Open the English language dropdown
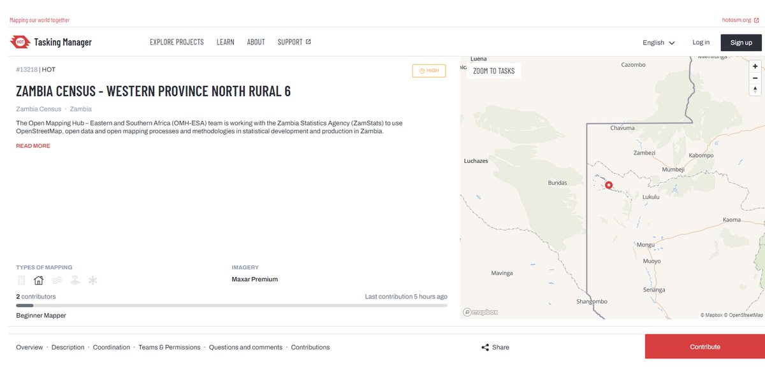This screenshot has width=765, height=382. (657, 42)
